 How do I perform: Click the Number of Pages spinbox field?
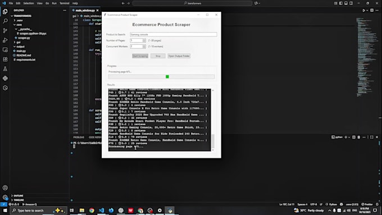point(138,40)
